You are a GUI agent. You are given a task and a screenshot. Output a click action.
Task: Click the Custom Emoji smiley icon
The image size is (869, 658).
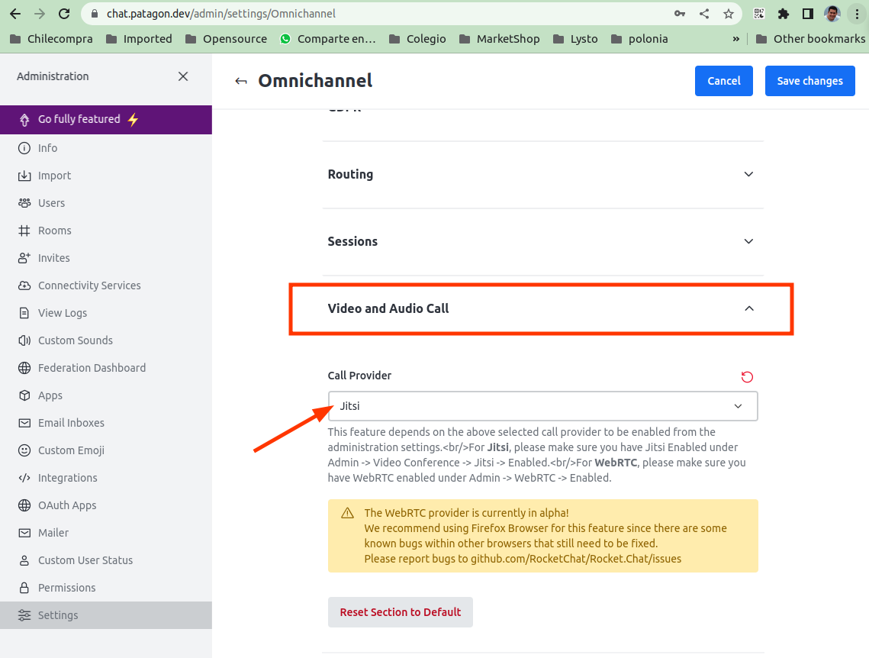pyautogui.click(x=24, y=450)
